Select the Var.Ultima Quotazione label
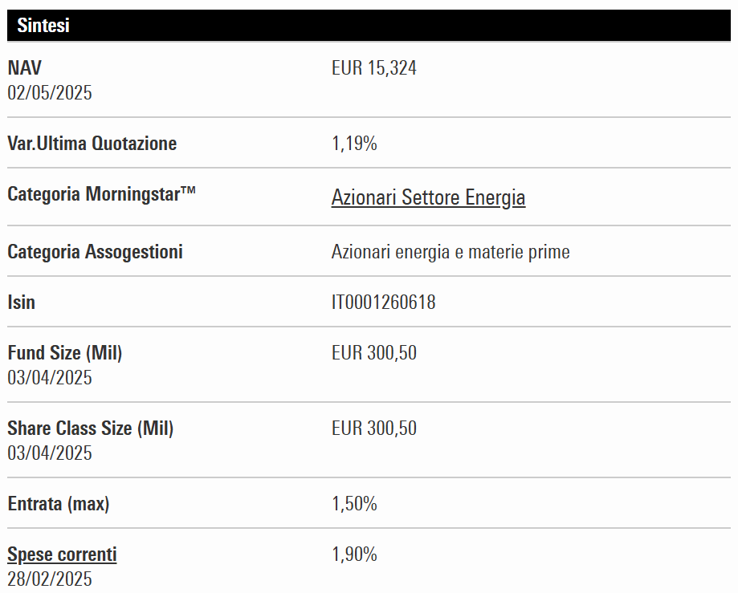738x593 pixels. [x=92, y=144]
